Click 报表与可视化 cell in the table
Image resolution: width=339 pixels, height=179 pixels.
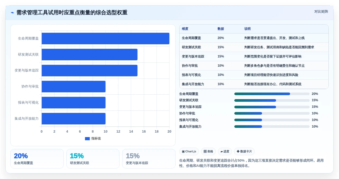(191, 75)
